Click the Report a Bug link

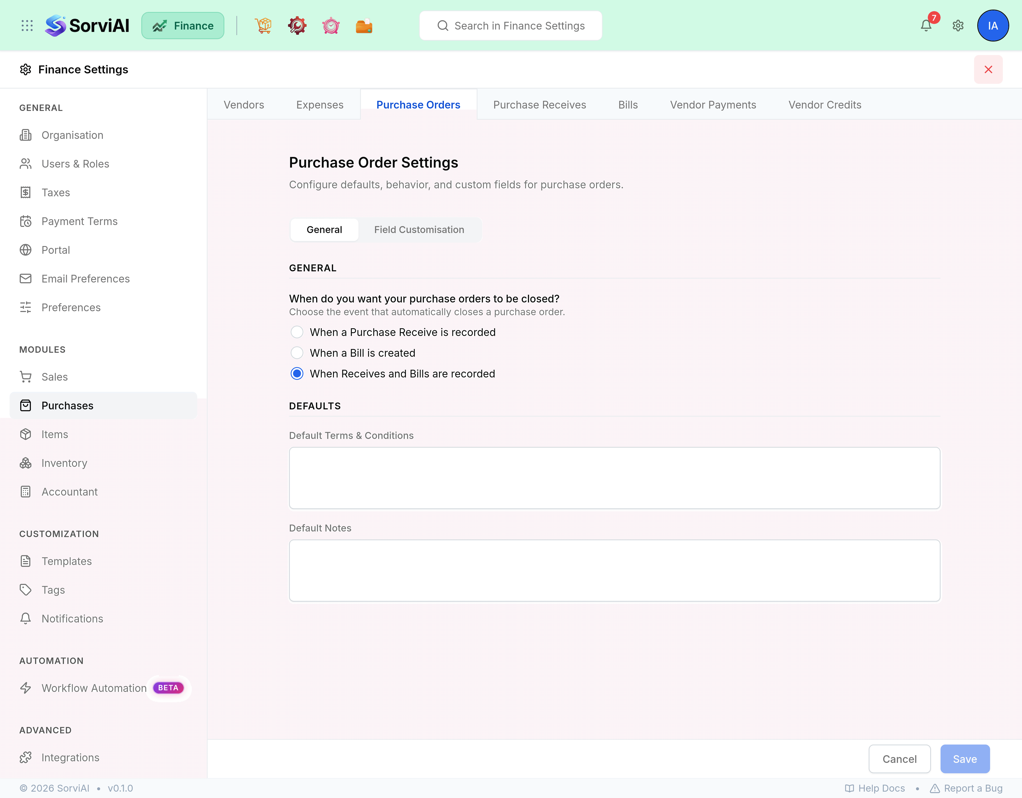[966, 788]
